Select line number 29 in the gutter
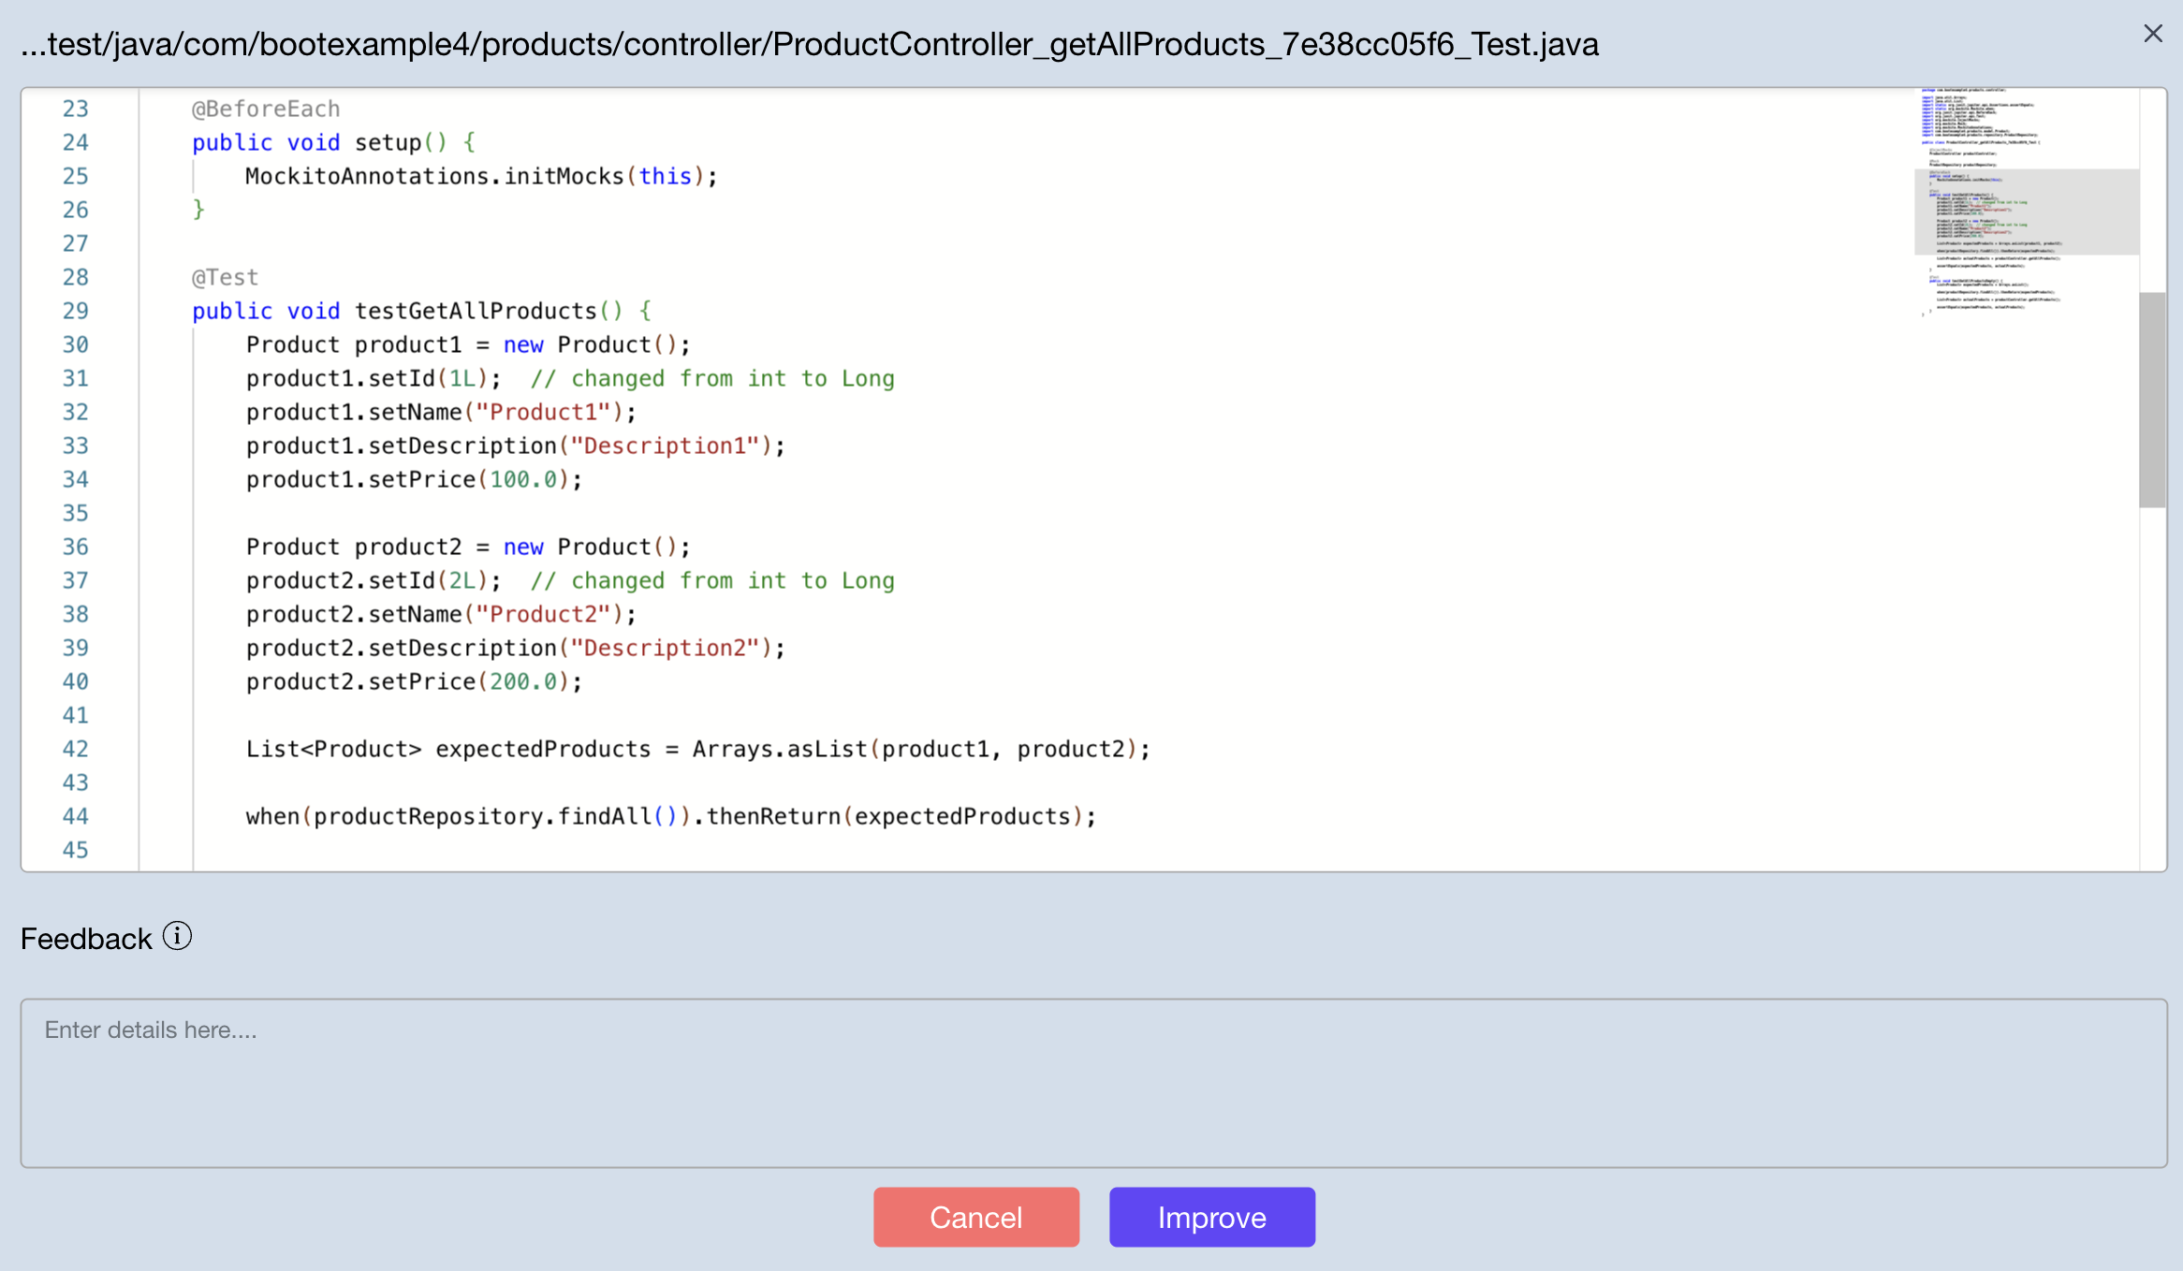 pyautogui.click(x=77, y=310)
